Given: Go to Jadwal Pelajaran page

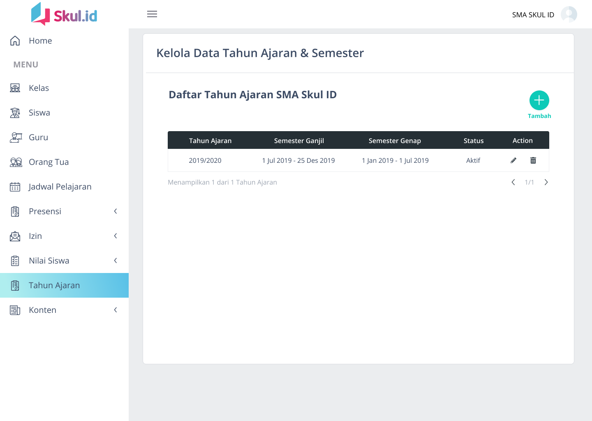Looking at the screenshot, I should click(x=60, y=187).
